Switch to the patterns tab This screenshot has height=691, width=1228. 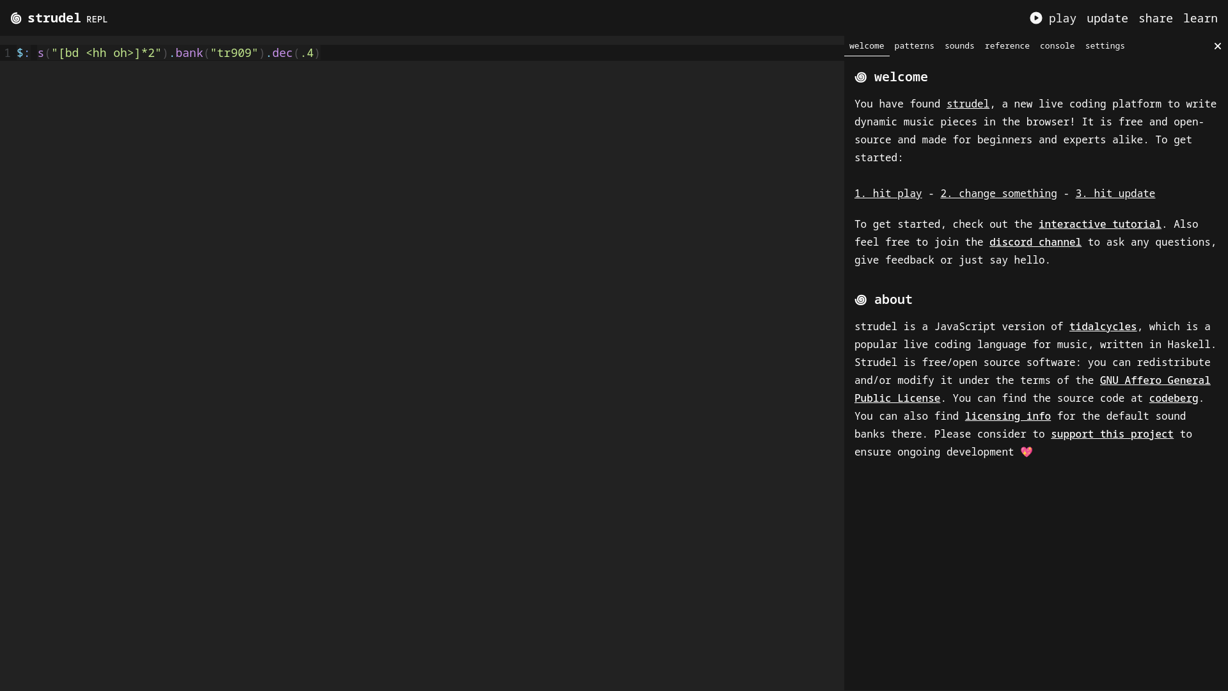914,46
